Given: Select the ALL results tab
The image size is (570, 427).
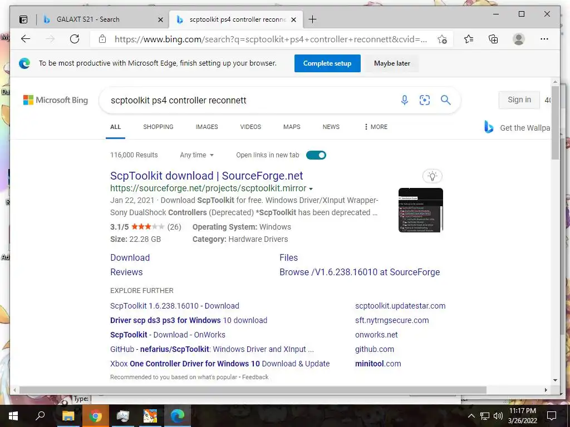Looking at the screenshot, I should coord(115,127).
